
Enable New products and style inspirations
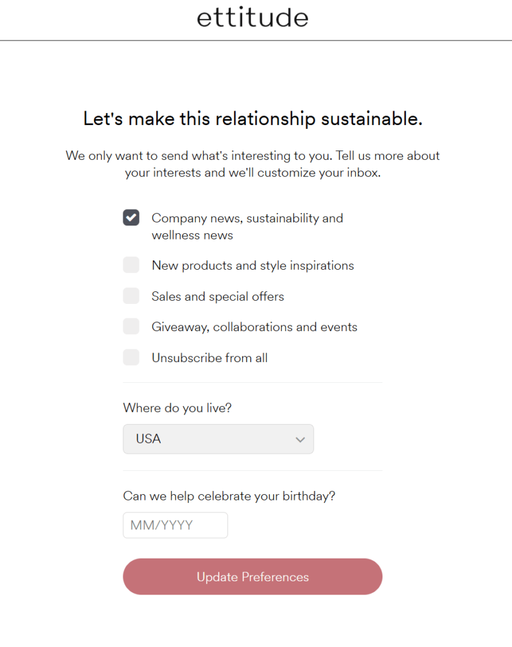tap(131, 265)
